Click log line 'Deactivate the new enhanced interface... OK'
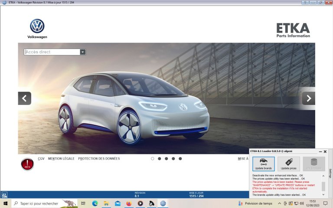 point(277,175)
